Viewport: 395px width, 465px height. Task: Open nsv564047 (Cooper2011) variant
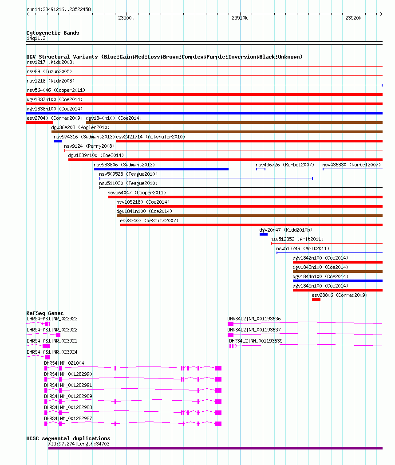[x=137, y=193]
